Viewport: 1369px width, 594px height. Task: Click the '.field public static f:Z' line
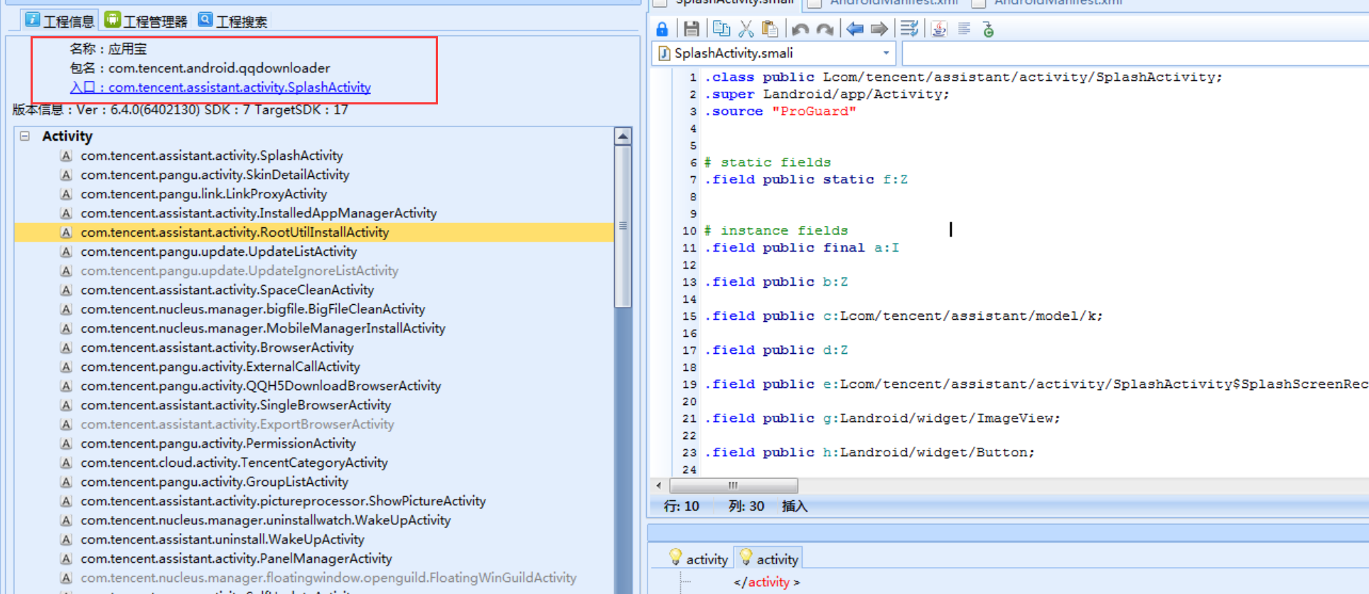pos(806,179)
